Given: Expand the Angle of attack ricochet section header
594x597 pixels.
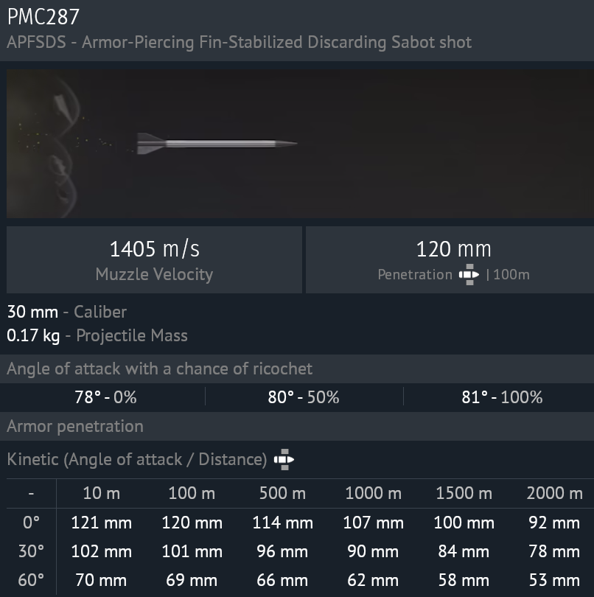Looking at the screenshot, I should [x=159, y=369].
